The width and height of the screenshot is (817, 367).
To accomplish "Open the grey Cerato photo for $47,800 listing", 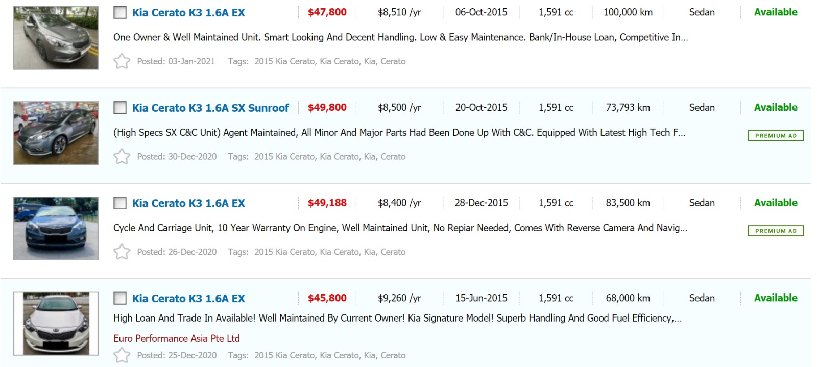I will click(x=56, y=38).
